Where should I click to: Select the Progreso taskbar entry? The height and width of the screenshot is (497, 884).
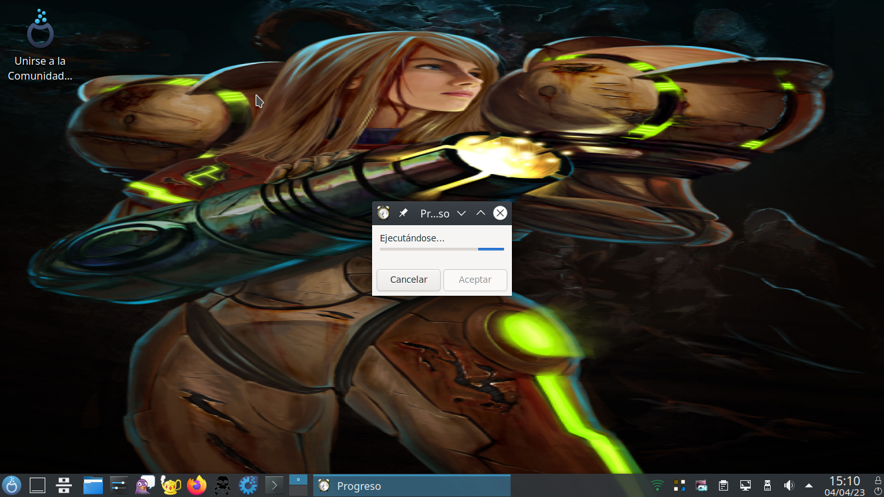(x=412, y=485)
